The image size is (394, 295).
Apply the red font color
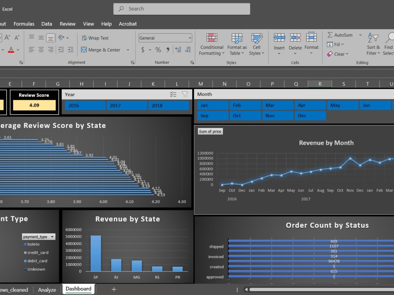(x=11, y=50)
